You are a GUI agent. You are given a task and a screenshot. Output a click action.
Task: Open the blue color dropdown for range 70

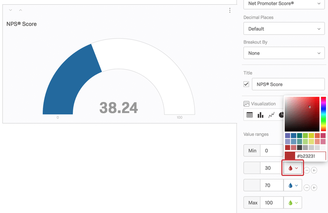point(292,185)
